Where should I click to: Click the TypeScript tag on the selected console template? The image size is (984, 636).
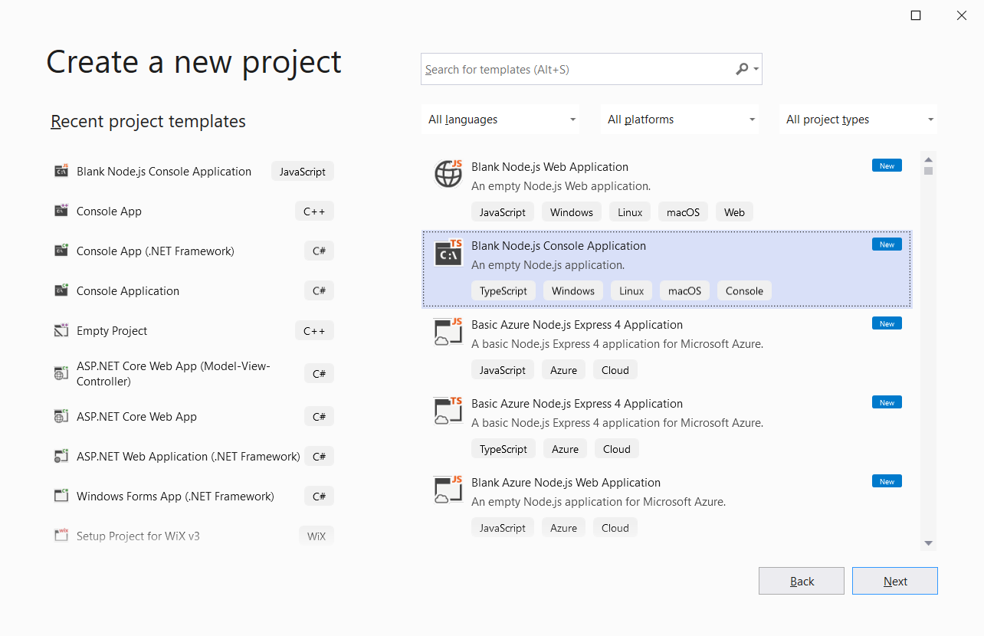click(503, 291)
